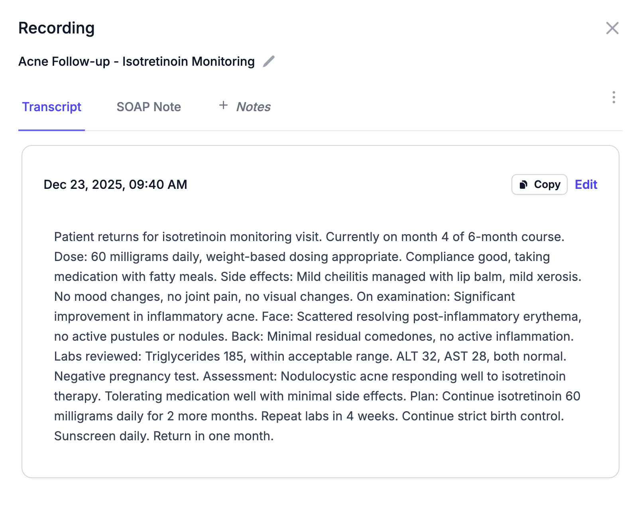
Task: Click the Dec 23, 2025 timestamp
Action: (115, 184)
